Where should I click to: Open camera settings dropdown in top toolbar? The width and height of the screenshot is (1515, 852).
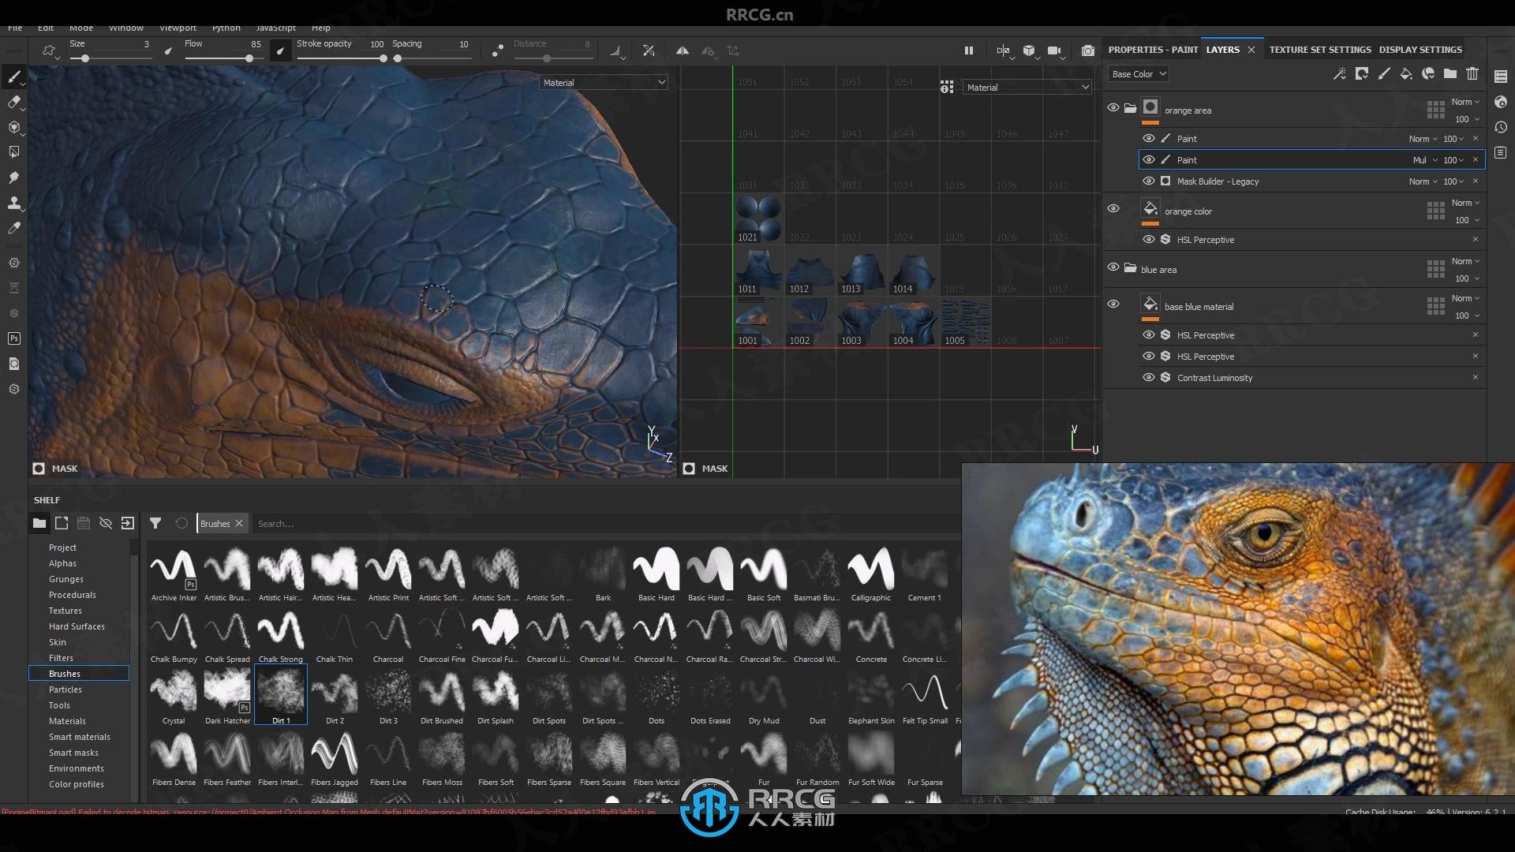pos(1056,51)
